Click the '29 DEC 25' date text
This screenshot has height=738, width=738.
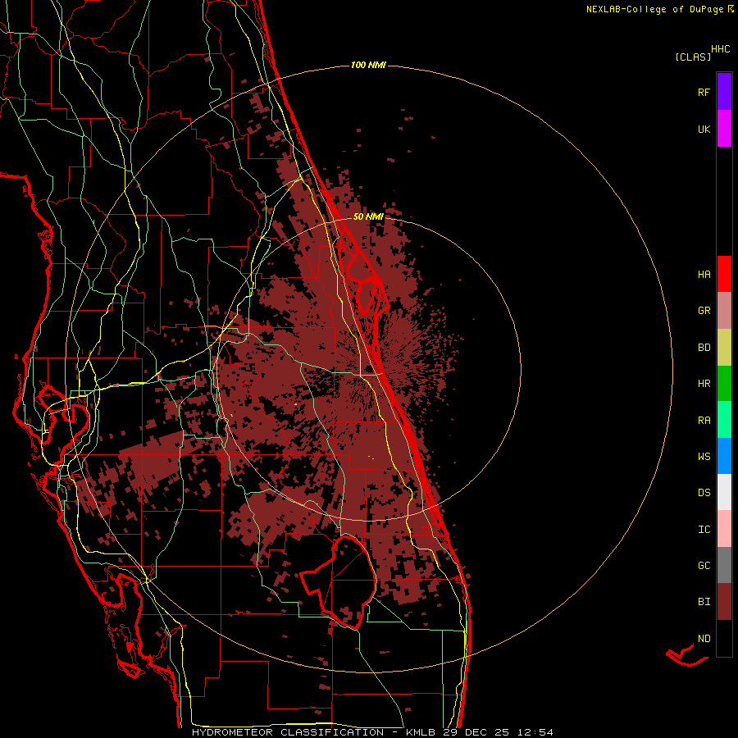476,732
